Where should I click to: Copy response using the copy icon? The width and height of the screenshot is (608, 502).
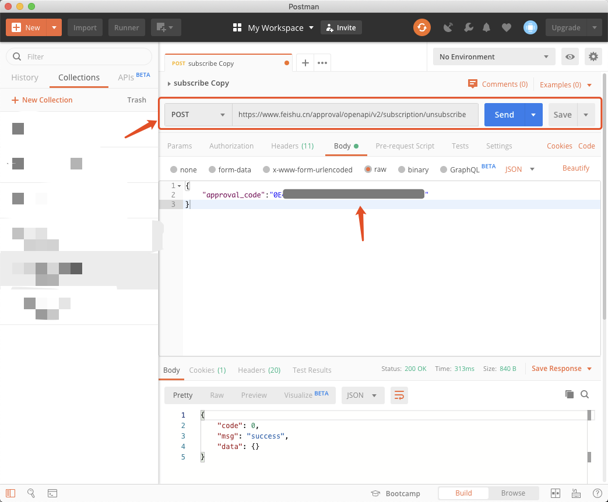click(570, 394)
